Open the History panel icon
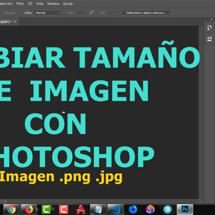The height and width of the screenshot is (215, 215). (x=210, y=28)
